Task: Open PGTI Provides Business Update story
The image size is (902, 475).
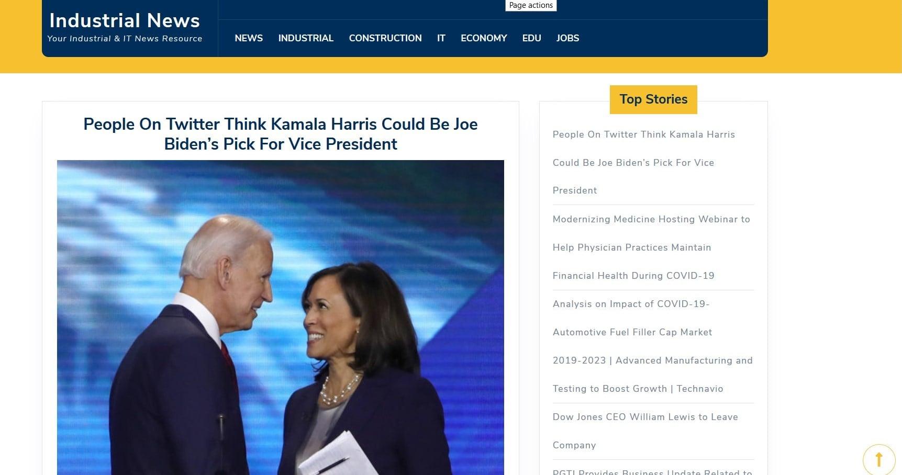Action: click(x=652, y=471)
